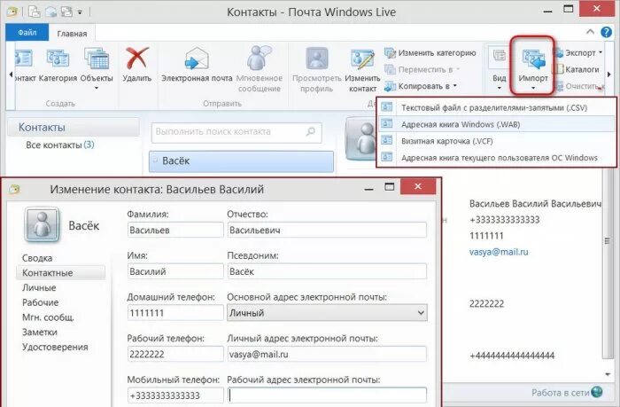Open the Help question-mark icon

(606, 32)
